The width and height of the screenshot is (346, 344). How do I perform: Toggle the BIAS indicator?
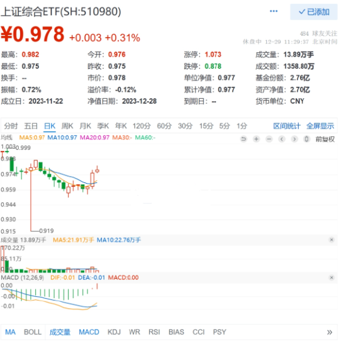(x=176, y=332)
